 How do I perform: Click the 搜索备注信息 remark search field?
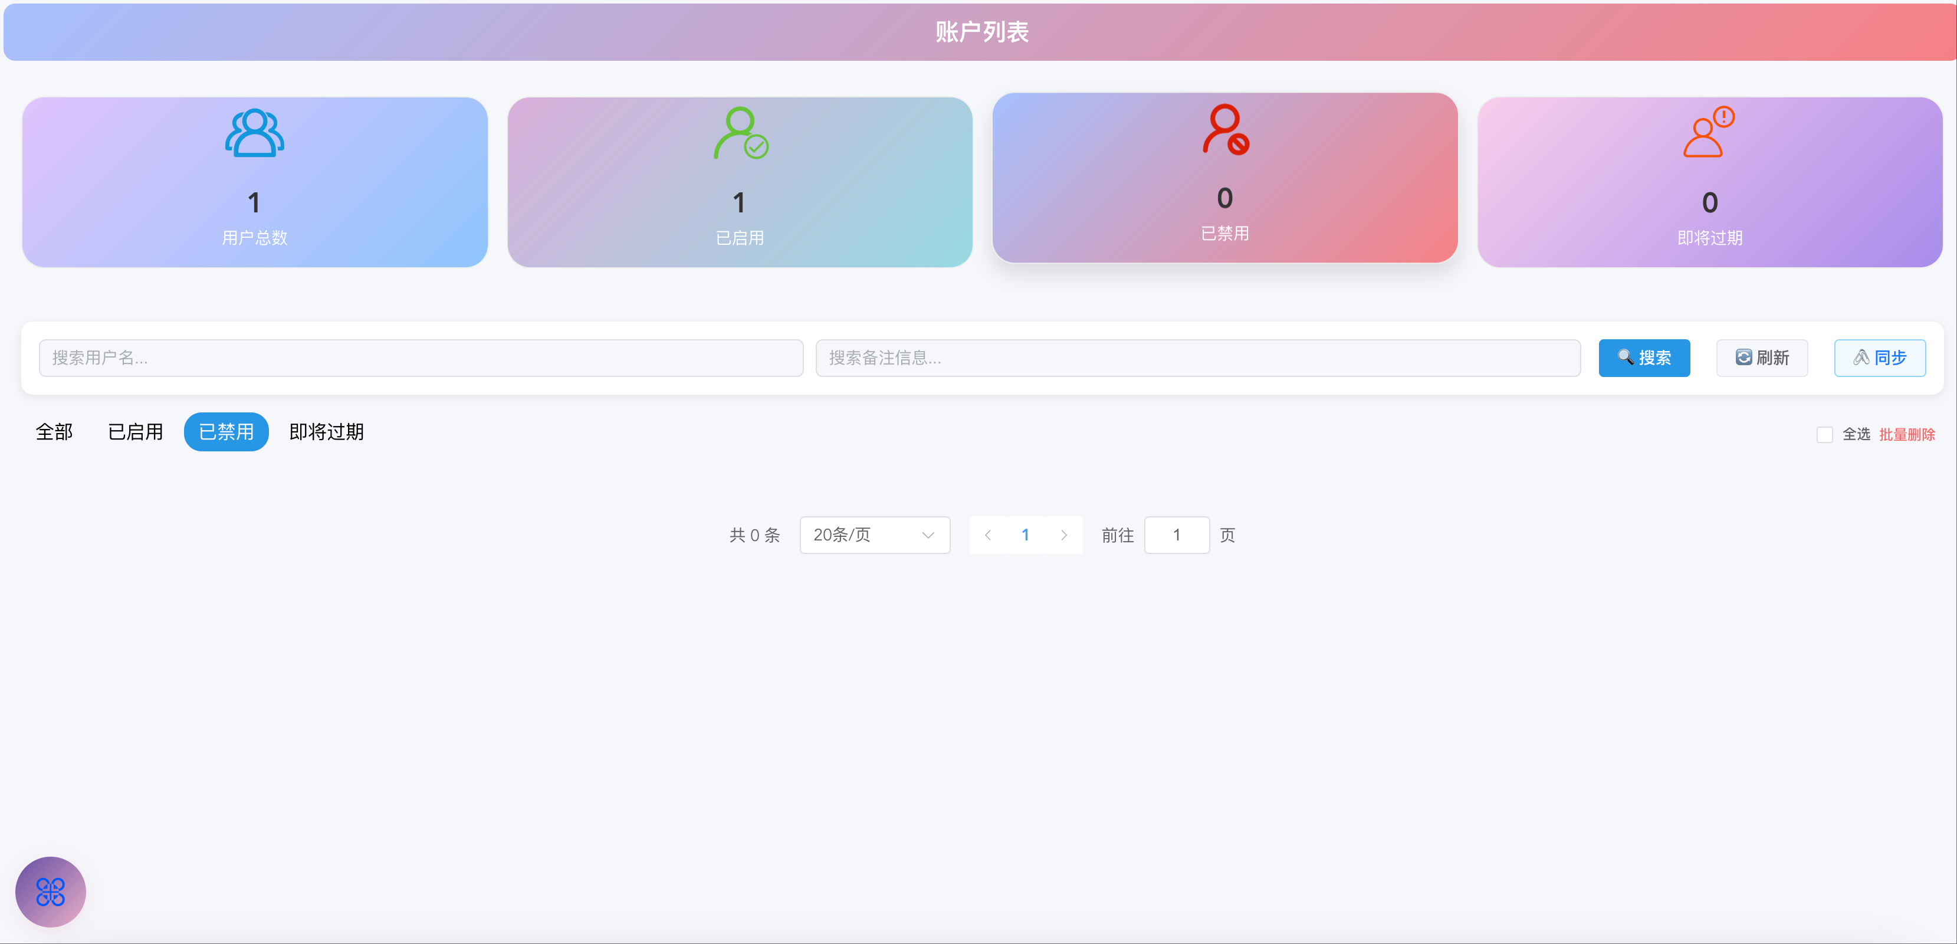tap(1197, 358)
